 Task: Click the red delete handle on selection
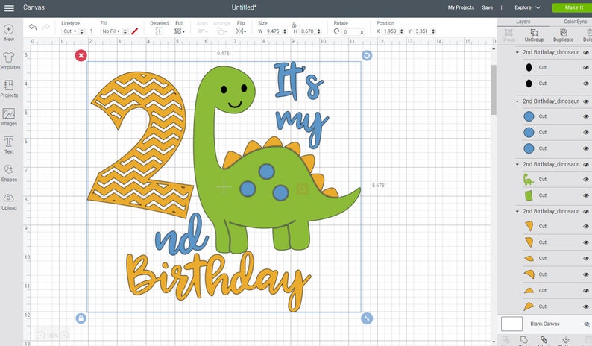81,55
